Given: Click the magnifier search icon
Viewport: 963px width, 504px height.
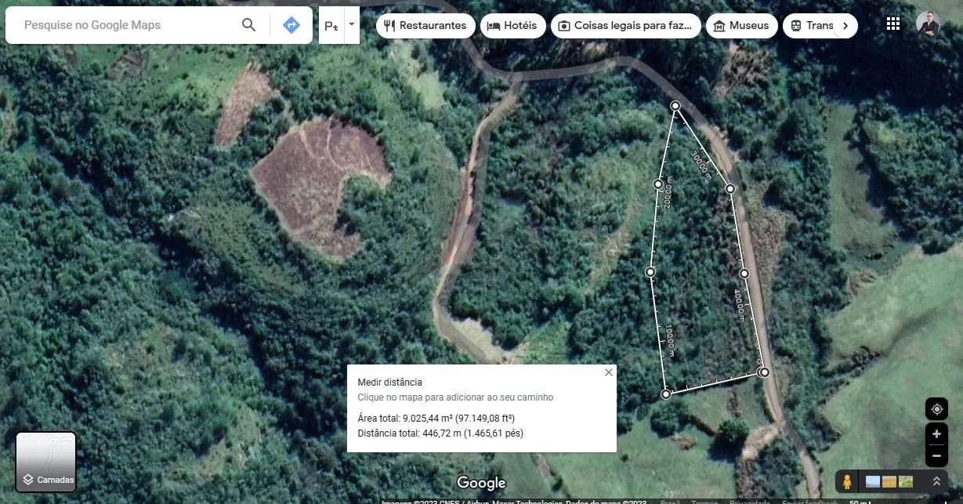Looking at the screenshot, I should click(248, 25).
